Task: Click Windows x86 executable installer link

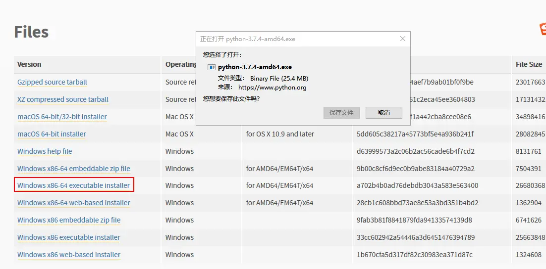Action: tap(68, 237)
